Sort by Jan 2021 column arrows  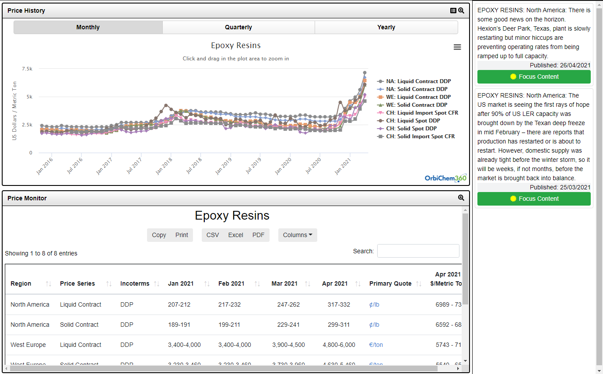[207, 284]
